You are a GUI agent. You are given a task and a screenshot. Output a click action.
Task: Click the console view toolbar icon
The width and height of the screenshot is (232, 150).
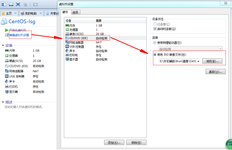[35, 5]
